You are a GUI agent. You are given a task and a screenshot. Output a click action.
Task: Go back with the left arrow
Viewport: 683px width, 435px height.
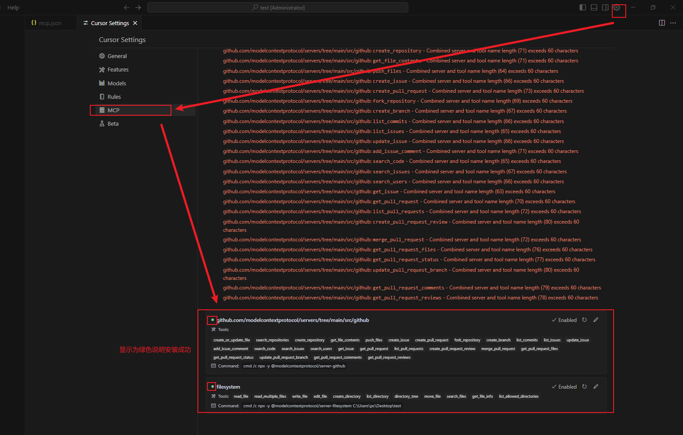click(127, 7)
